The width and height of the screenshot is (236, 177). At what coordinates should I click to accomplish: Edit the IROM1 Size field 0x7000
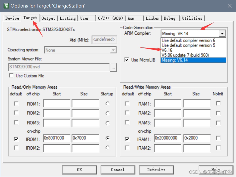tap(85, 138)
